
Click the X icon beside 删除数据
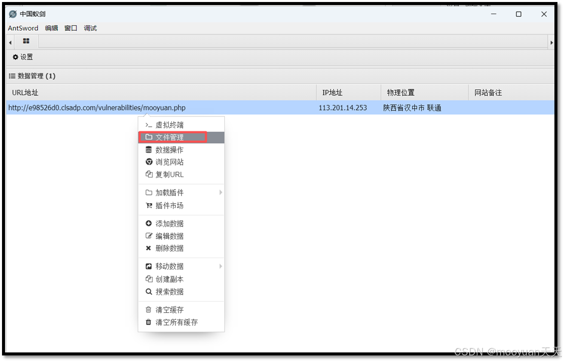coord(148,248)
